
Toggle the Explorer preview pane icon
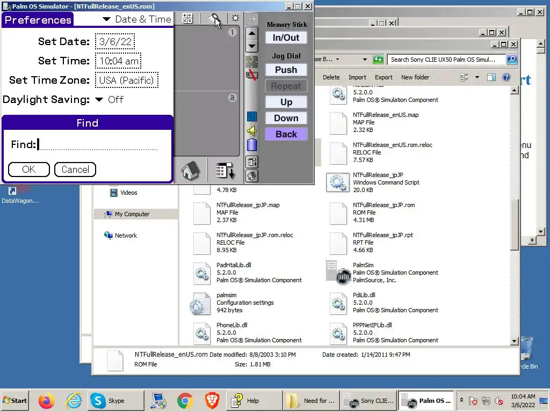click(x=491, y=77)
